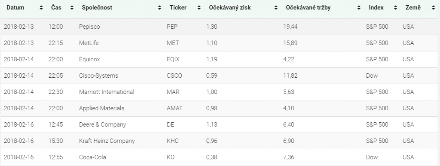Screen dimensions: 440x166
Task: Click the Společnost header label
Action: [97, 8]
